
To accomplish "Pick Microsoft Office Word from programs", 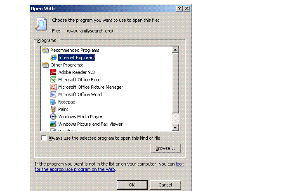I will [80, 94].
